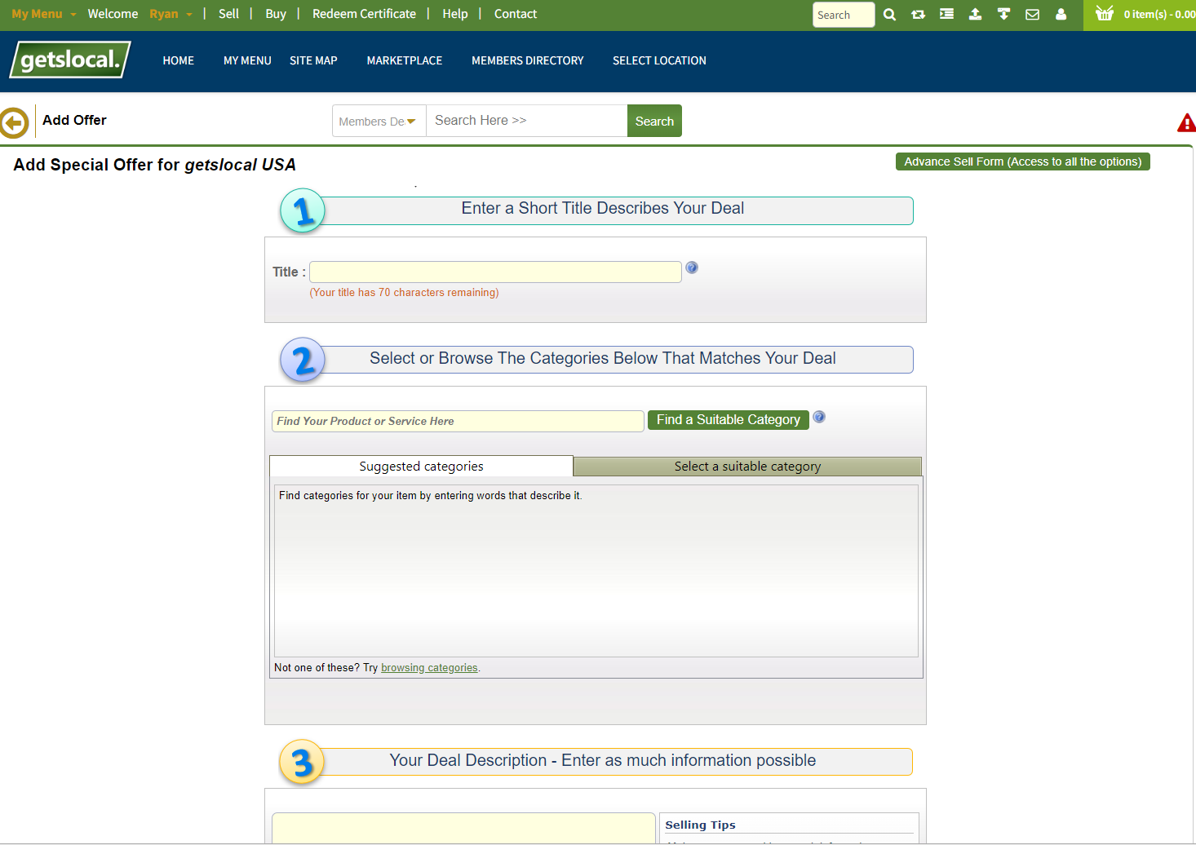Click the cart total 0 item(s) text
This screenshot has width=1196, height=845.
click(x=1159, y=14)
